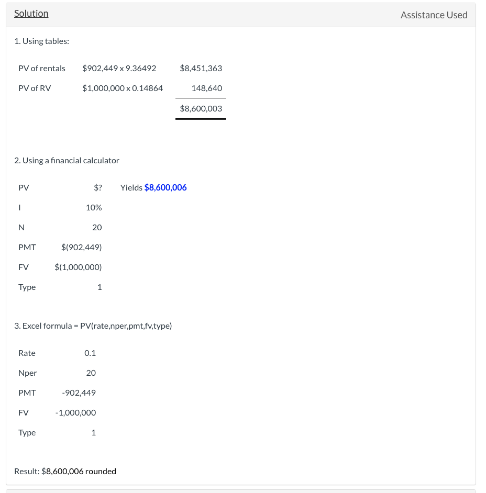Viewport: 486px width, 493px height.
Task: Click the 148,640 value
Action: pos(206,88)
